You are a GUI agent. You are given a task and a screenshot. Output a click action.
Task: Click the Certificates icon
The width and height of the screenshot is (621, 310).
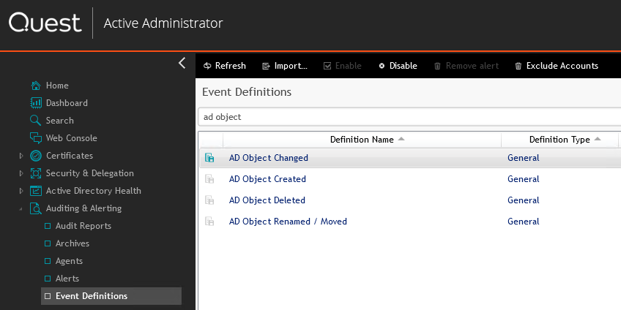(x=36, y=156)
